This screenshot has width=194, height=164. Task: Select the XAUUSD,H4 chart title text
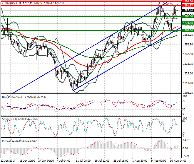[x=13, y=3]
